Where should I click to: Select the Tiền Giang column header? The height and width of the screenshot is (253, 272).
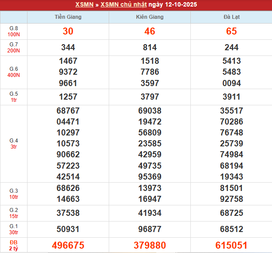click(68, 17)
